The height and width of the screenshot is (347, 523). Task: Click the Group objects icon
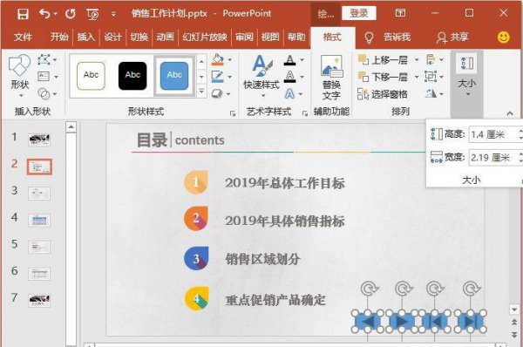pos(431,77)
